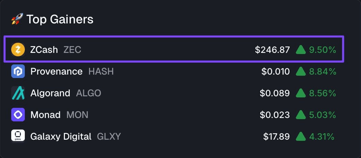Click Provenance green up-triangle indicator
361x158 pixels.
pyautogui.click(x=301, y=72)
